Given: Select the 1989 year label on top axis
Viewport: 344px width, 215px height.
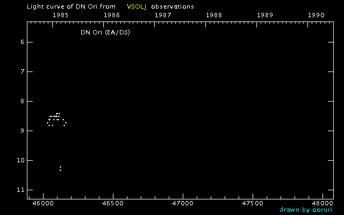Looking at the screenshot, I should [x=266, y=16].
